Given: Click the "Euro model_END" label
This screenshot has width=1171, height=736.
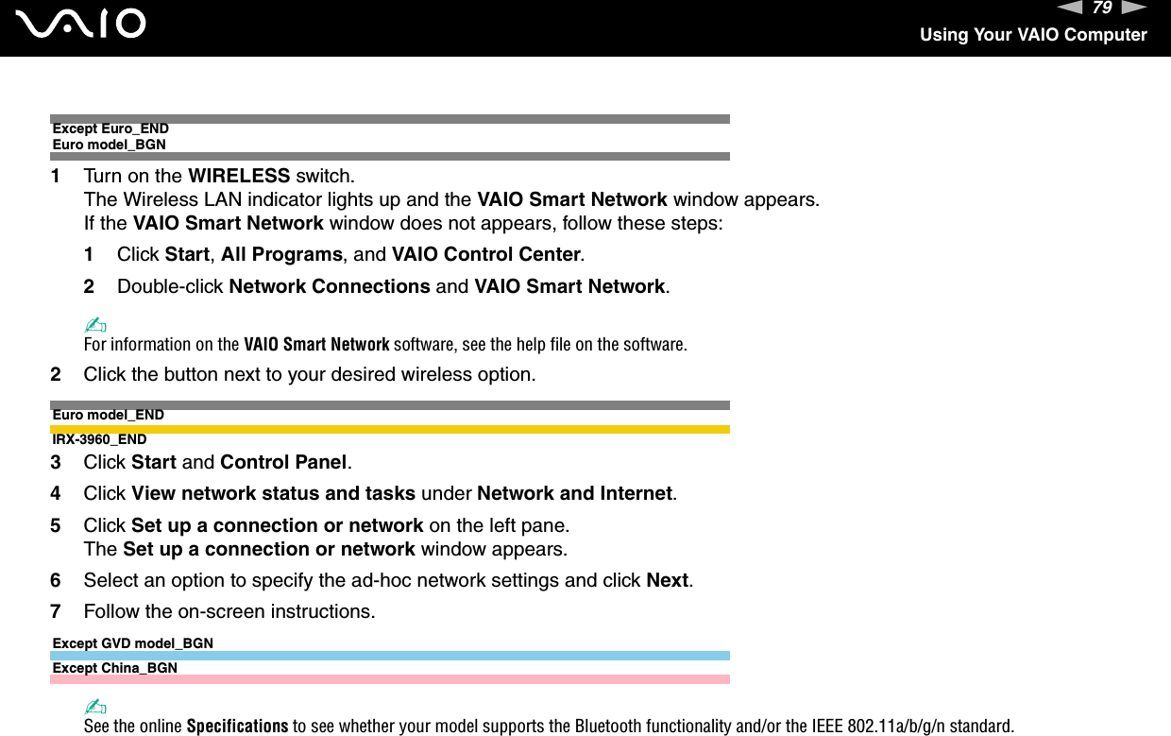Looking at the screenshot, I should (x=108, y=416).
